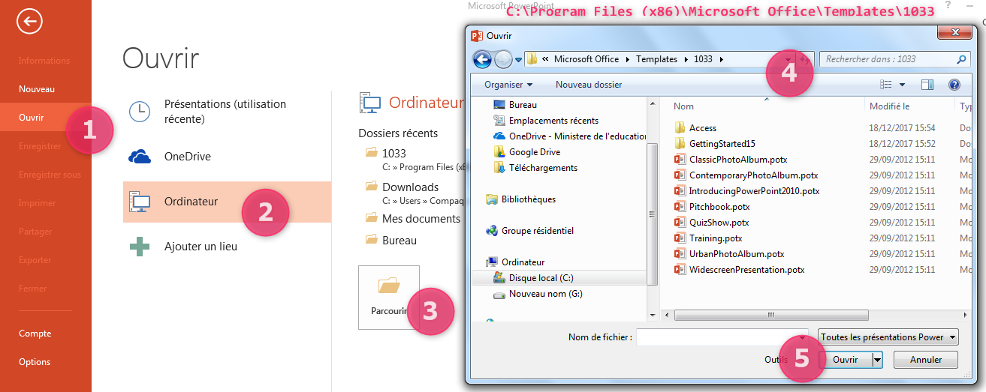Choose Présentations (utilisation récente)

227,112
